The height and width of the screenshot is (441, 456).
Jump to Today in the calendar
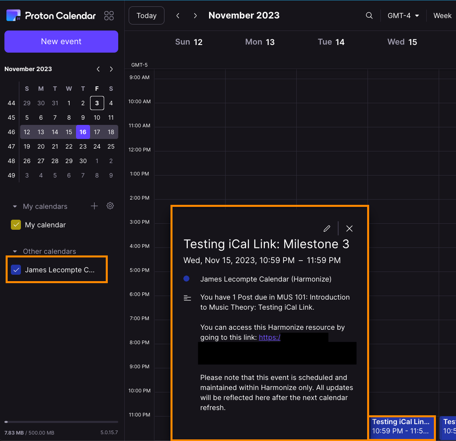pyautogui.click(x=146, y=15)
